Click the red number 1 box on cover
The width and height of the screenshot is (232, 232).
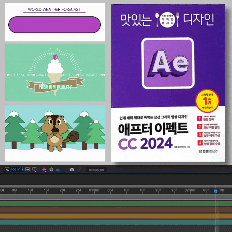[x=200, y=119]
